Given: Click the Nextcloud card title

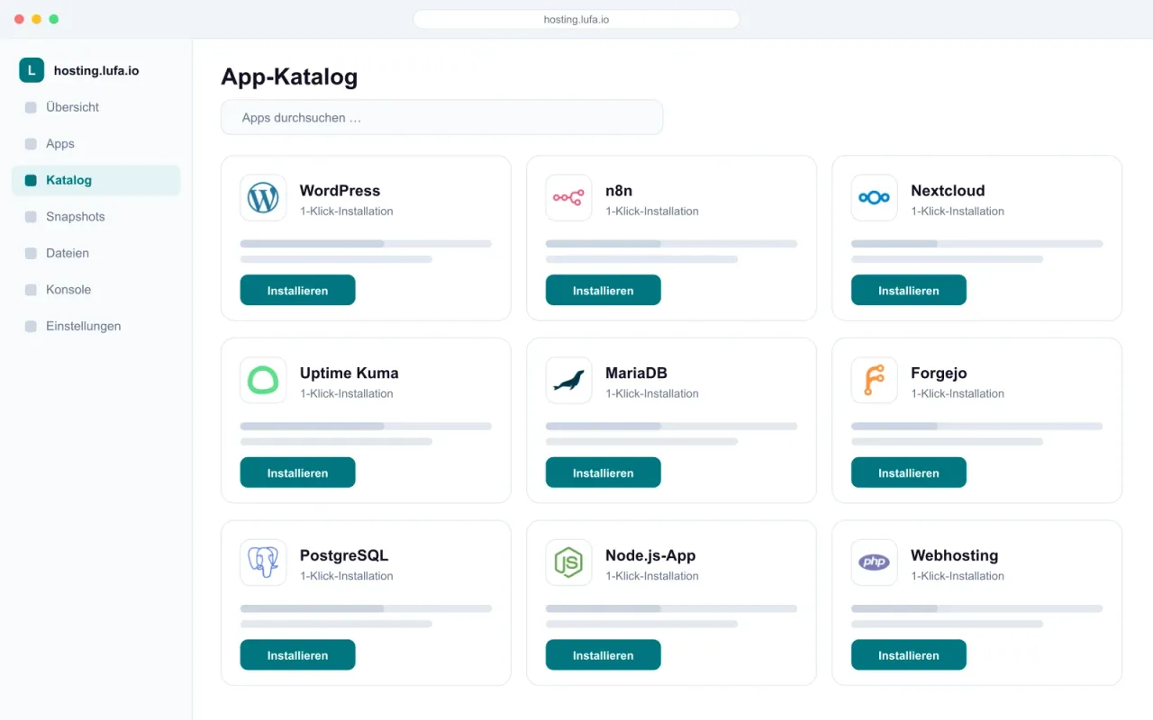Looking at the screenshot, I should [948, 191].
